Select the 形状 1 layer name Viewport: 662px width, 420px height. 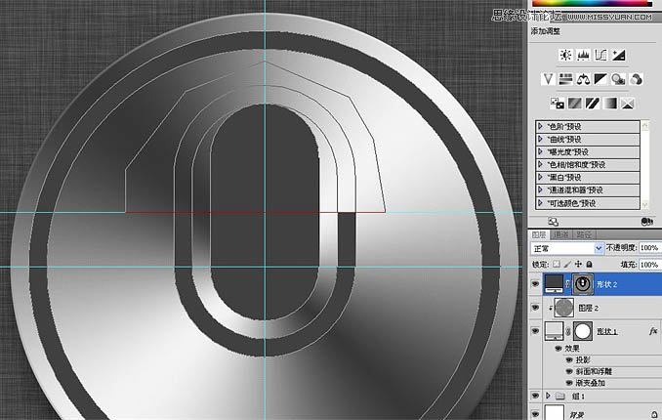tap(606, 331)
